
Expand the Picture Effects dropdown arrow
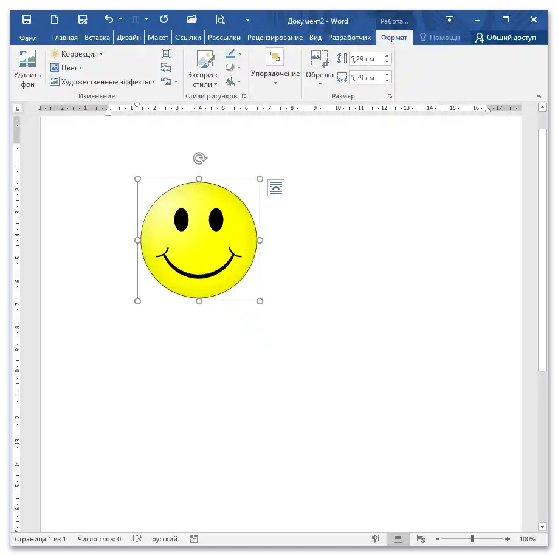click(239, 67)
